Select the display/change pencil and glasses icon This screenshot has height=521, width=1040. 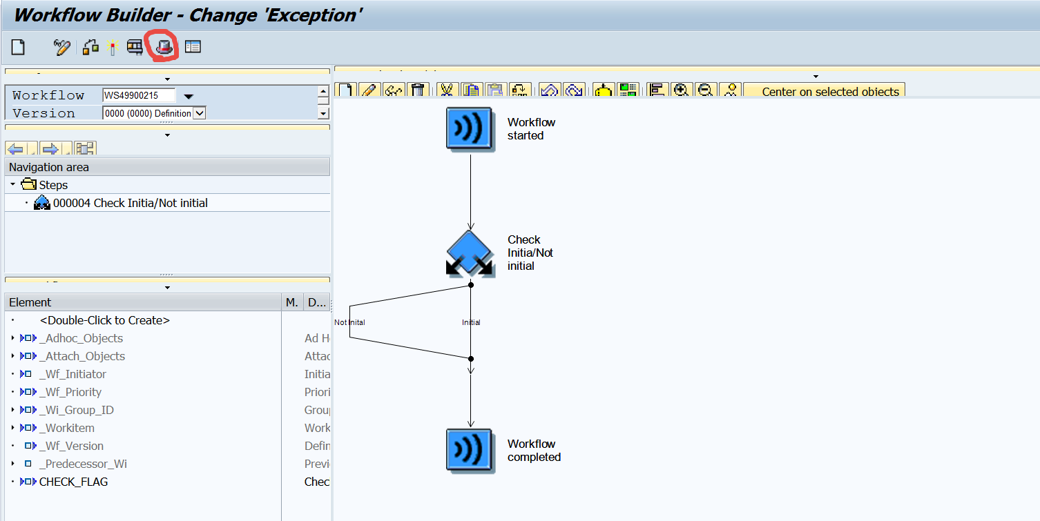point(61,47)
